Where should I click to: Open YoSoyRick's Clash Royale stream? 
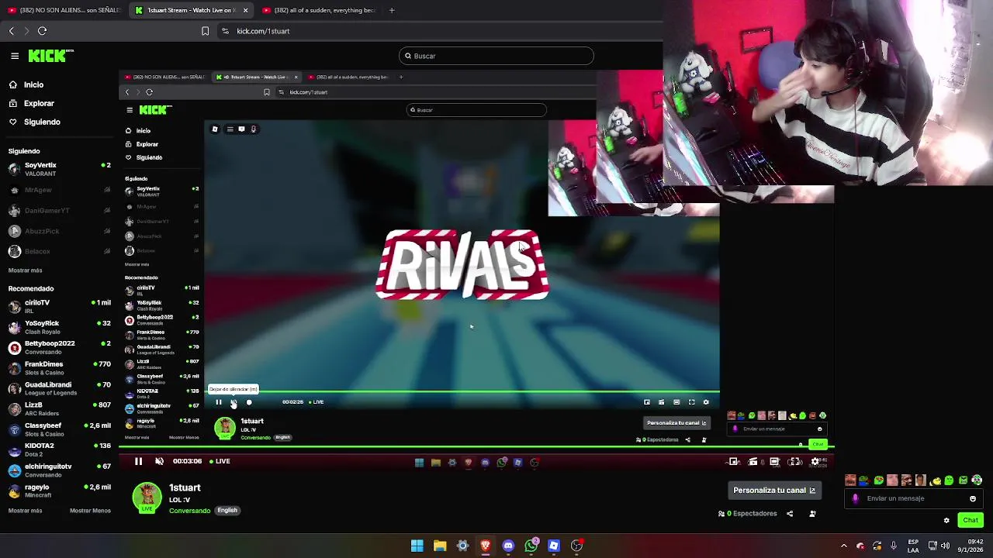pyautogui.click(x=59, y=327)
